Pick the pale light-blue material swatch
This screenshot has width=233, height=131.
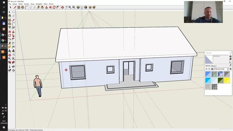(x=214, y=80)
